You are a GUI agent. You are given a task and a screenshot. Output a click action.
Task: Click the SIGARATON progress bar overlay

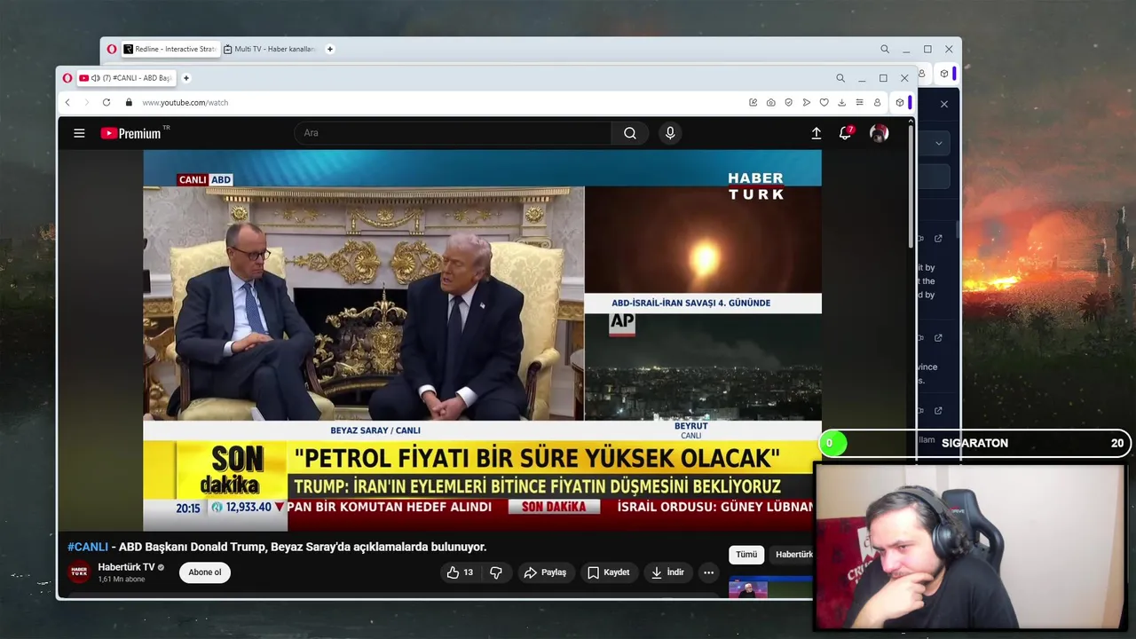tap(974, 443)
